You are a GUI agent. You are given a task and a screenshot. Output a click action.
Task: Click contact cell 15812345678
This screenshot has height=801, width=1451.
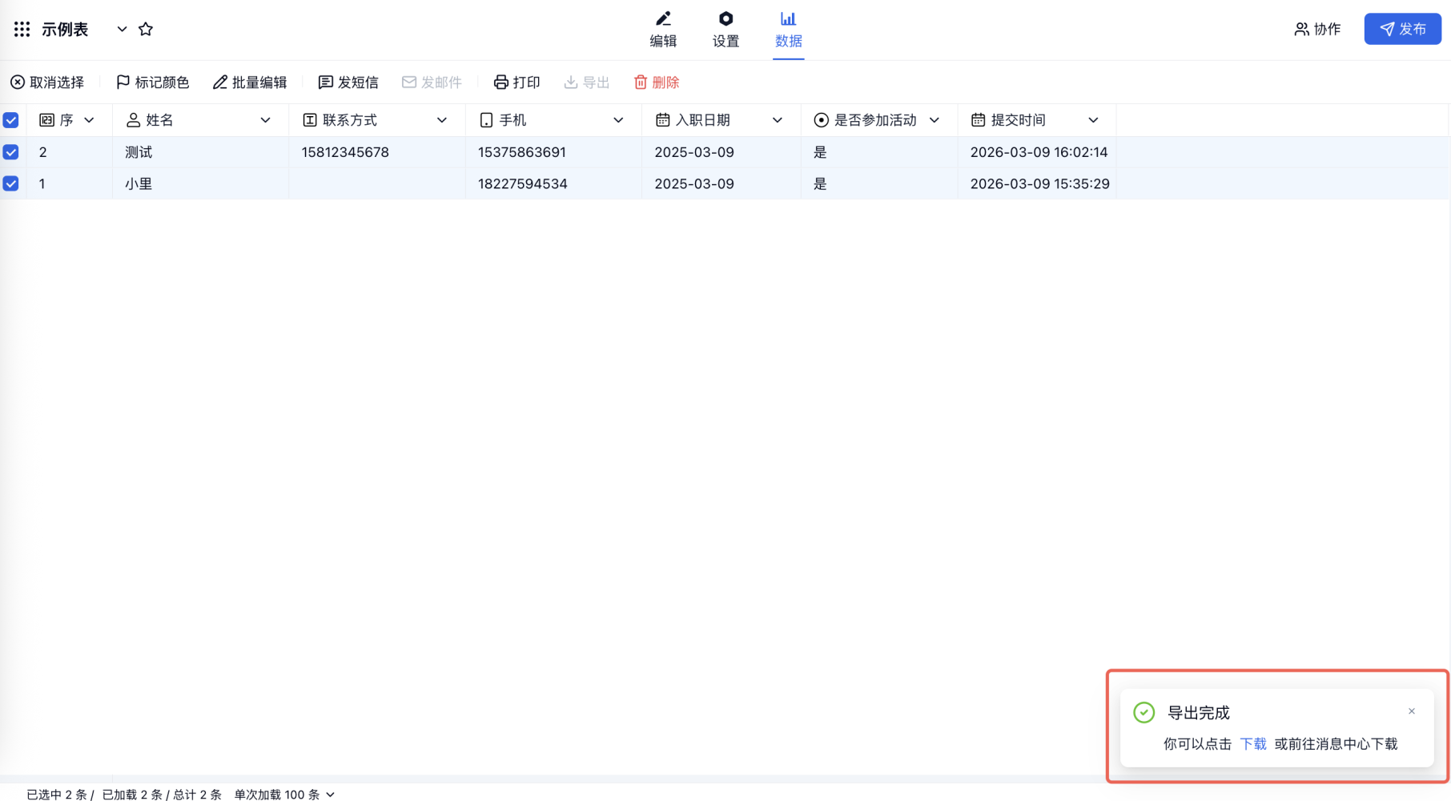(377, 152)
